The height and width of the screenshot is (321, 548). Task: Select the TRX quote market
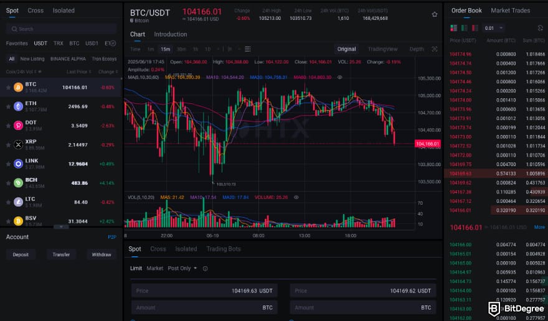[x=59, y=44]
